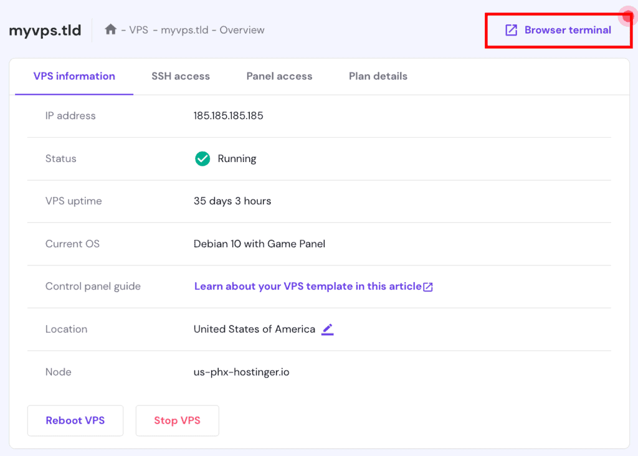The width and height of the screenshot is (638, 456).
Task: Switch to the Panel access tab
Action: (279, 76)
